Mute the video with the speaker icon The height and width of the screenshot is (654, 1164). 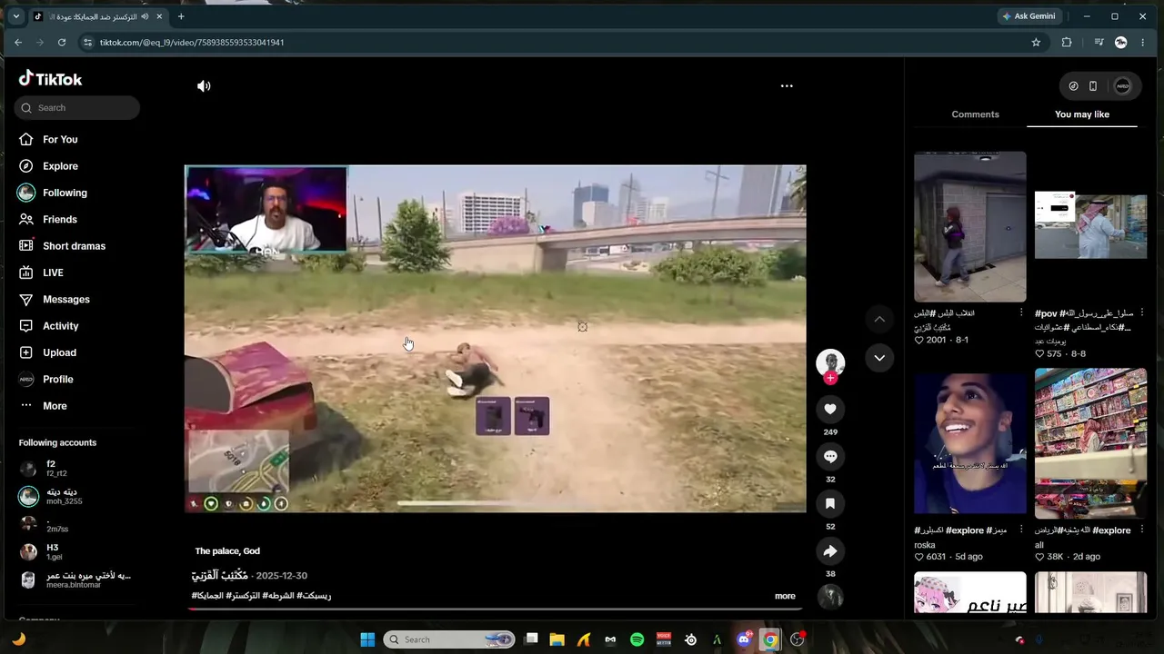pyautogui.click(x=204, y=86)
